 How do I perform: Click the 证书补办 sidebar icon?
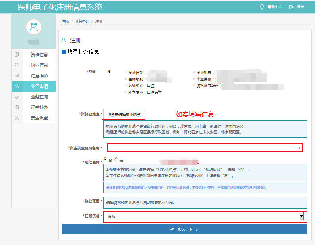click(17, 107)
